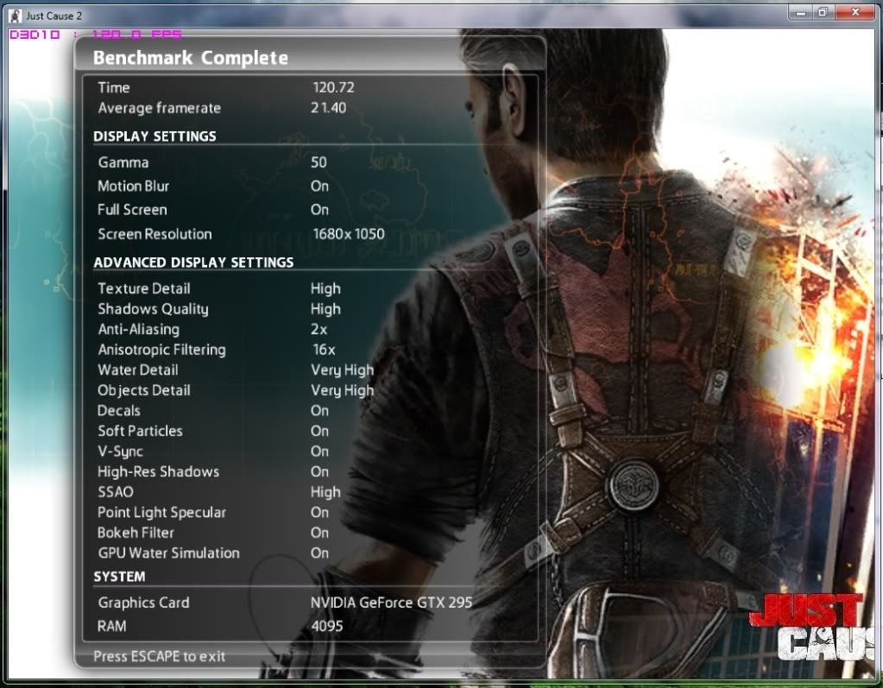Viewport: 883px width, 688px height.
Task: Click the 'On' value beside Decals
Action: pyautogui.click(x=319, y=410)
